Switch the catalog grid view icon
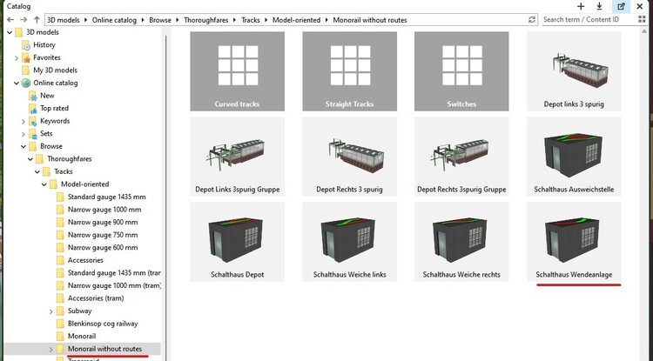 tap(642, 19)
